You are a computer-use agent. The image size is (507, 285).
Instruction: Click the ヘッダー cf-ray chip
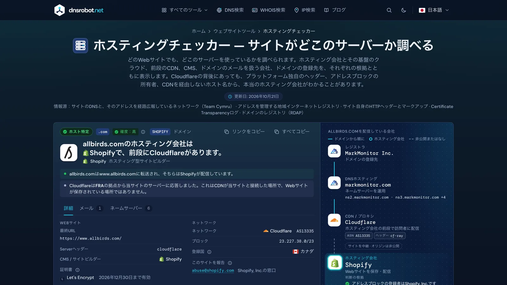click(x=389, y=236)
